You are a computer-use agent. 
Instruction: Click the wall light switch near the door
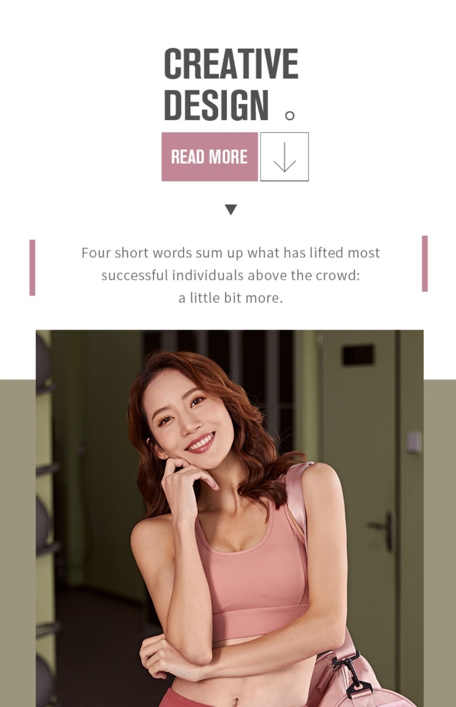pyautogui.click(x=414, y=442)
